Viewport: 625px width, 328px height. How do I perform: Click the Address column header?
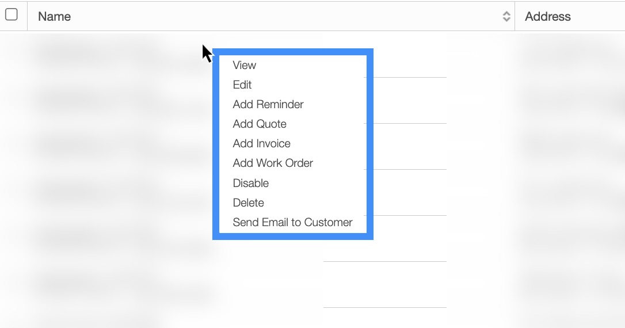[x=547, y=17]
